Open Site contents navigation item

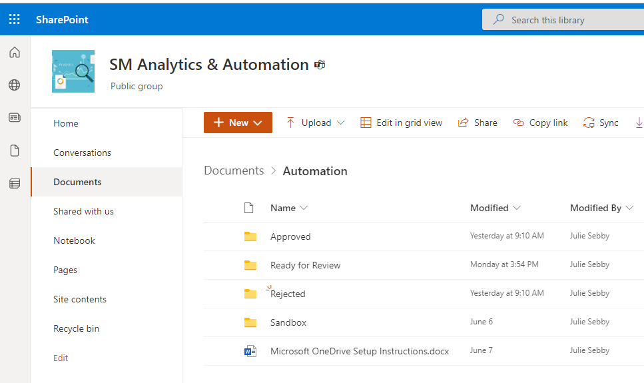click(x=80, y=299)
